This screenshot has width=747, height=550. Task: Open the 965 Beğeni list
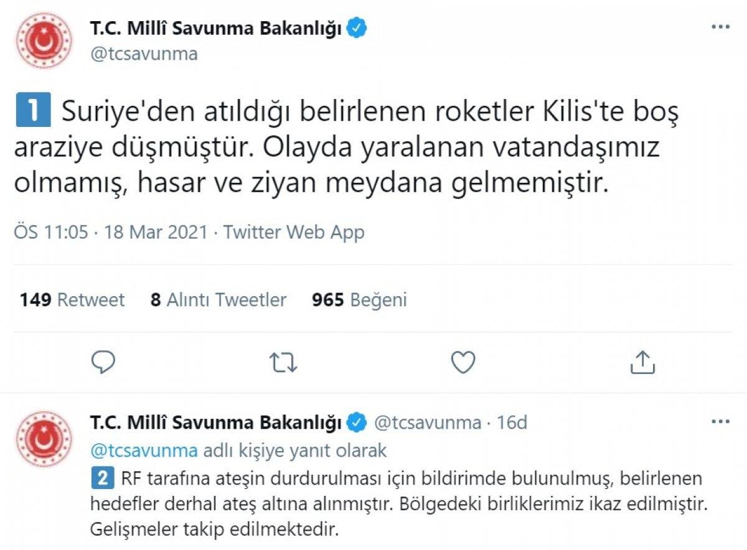pyautogui.click(x=359, y=300)
